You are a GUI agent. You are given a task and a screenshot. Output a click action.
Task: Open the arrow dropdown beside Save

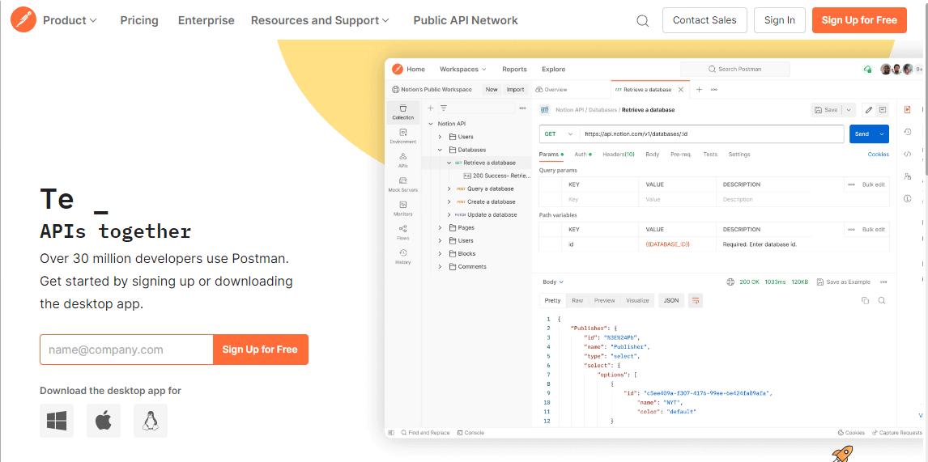click(849, 110)
